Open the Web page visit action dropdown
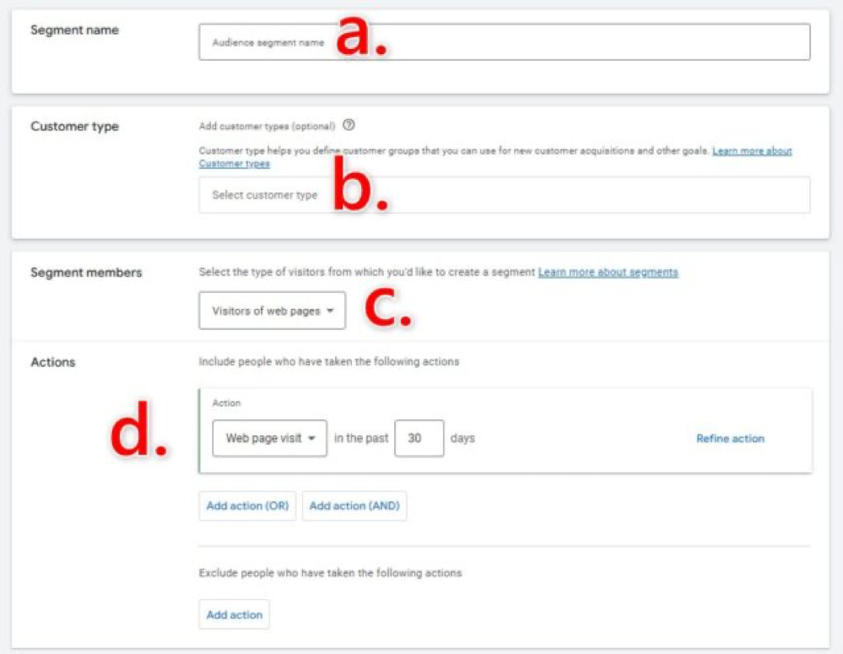Screen dimensions: 843x654 click(x=269, y=439)
